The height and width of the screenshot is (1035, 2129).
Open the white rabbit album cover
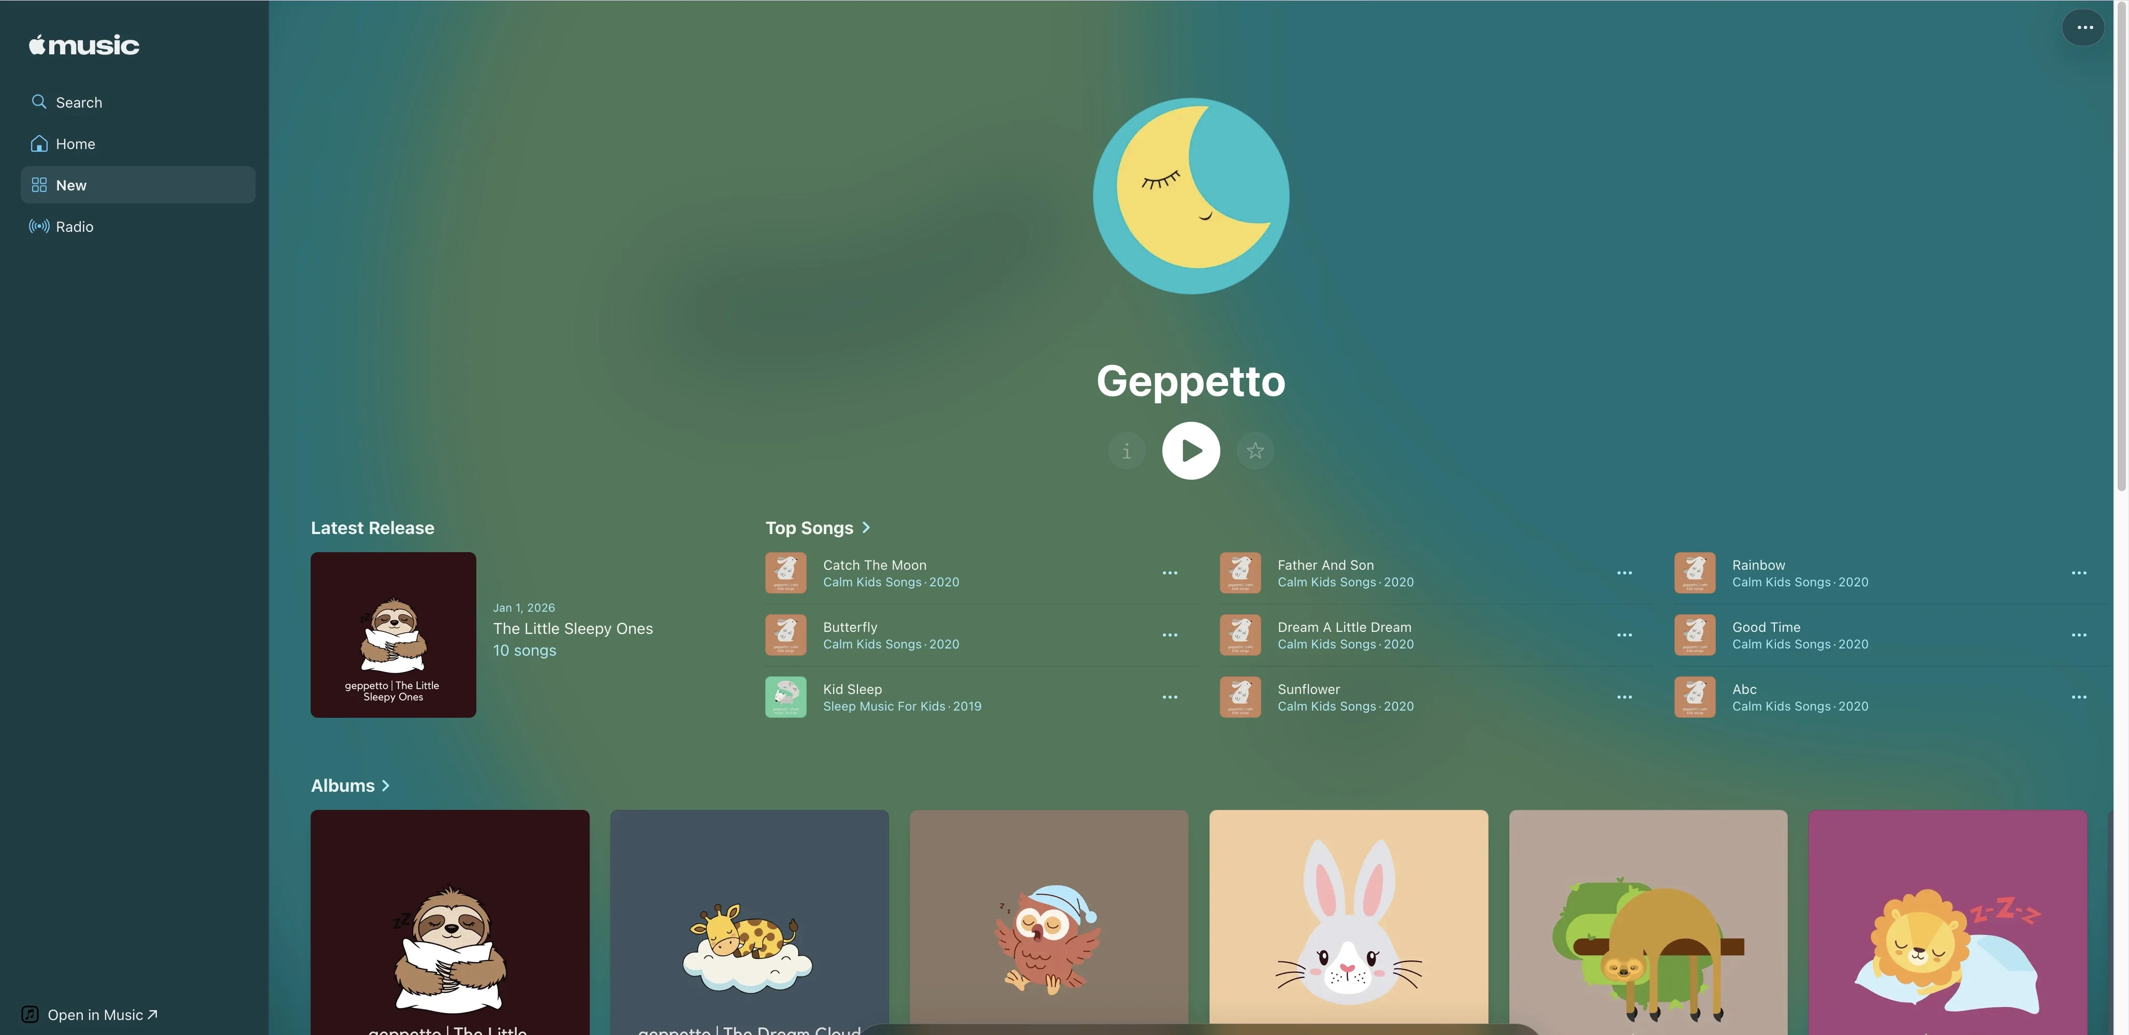tap(1348, 922)
